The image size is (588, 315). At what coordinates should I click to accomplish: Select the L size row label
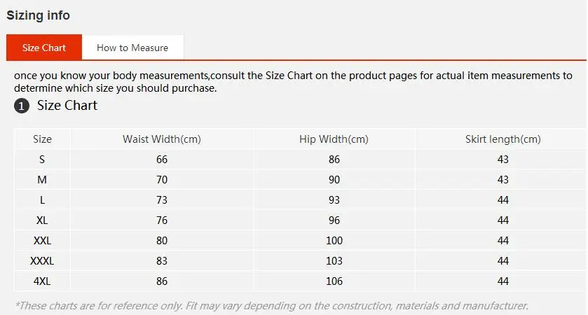click(42, 200)
